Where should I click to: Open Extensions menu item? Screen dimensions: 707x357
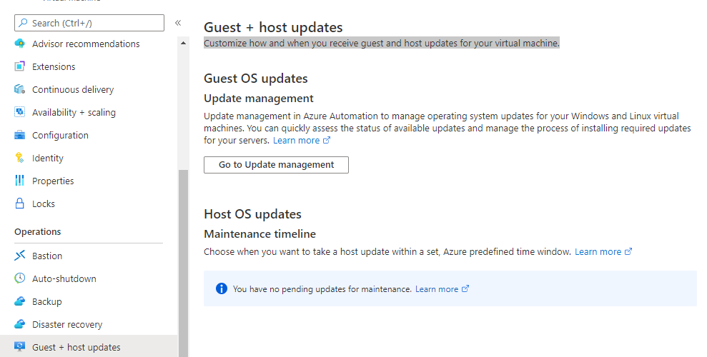tap(54, 66)
